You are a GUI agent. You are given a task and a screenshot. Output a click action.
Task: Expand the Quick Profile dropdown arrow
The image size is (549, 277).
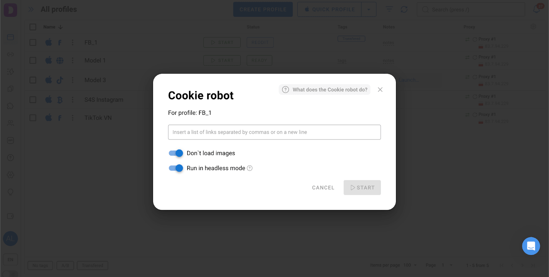coord(369,10)
